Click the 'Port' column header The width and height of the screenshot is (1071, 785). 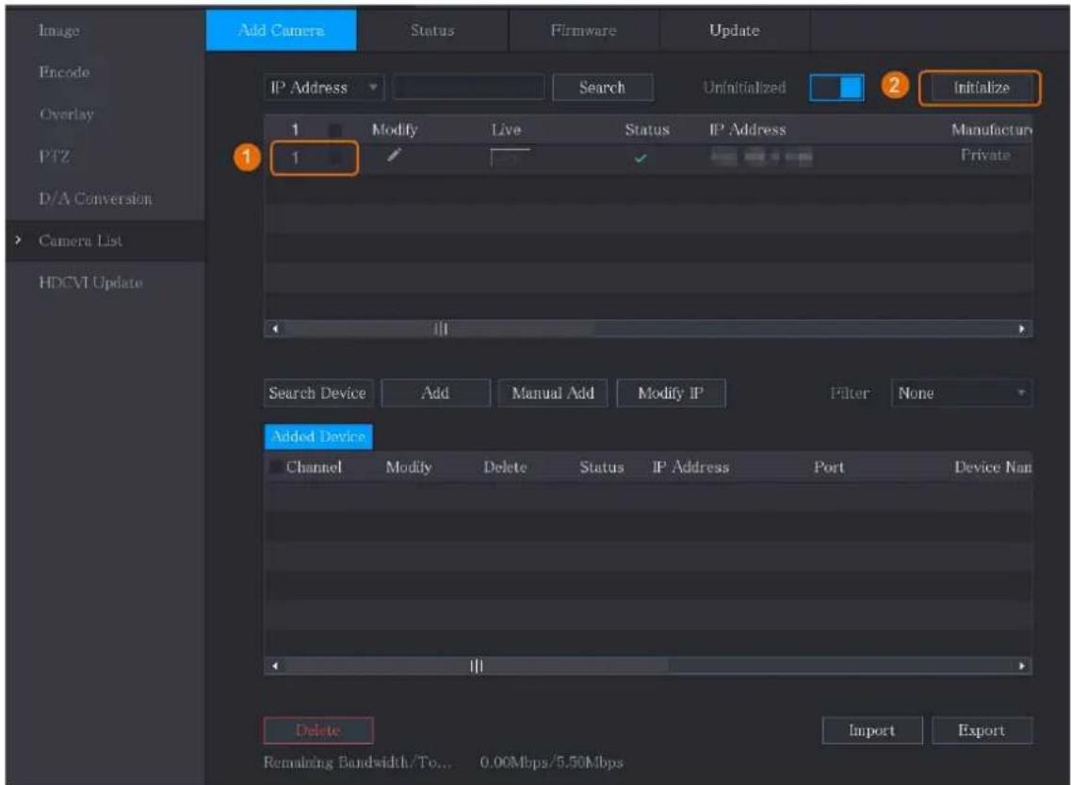point(829,467)
